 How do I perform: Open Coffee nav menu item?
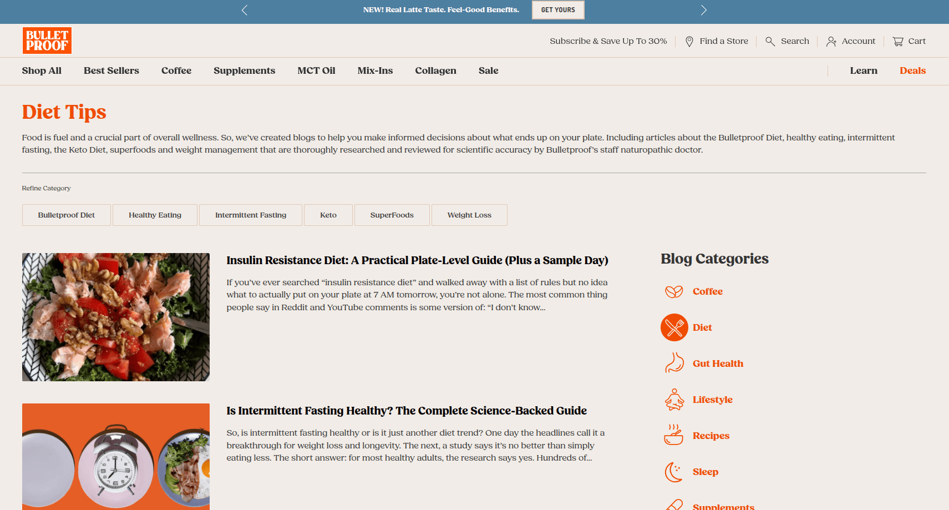point(176,70)
